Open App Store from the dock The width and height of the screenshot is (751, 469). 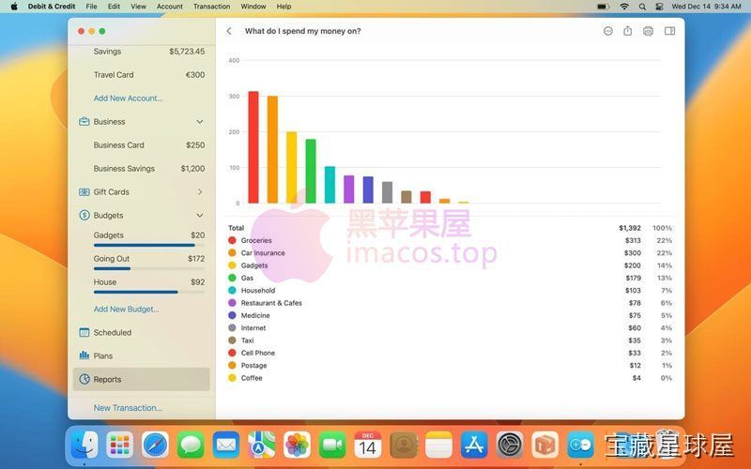(474, 445)
